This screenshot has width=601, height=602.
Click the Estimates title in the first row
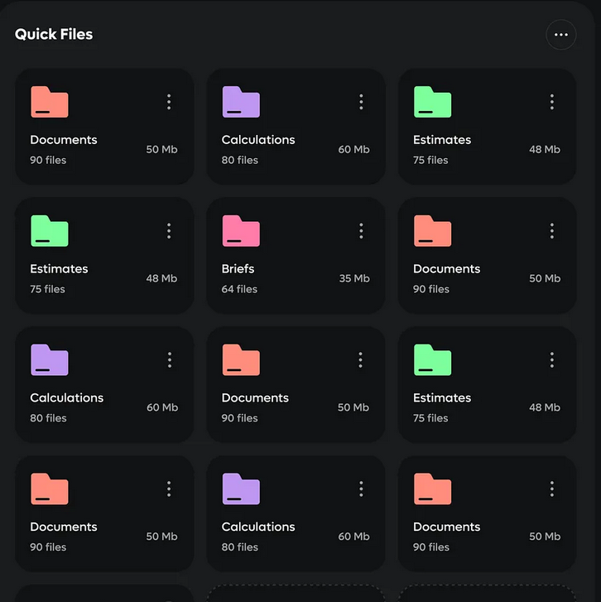click(x=442, y=140)
